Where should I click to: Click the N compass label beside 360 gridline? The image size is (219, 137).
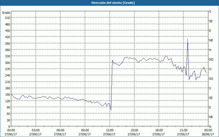tap(210, 50)
